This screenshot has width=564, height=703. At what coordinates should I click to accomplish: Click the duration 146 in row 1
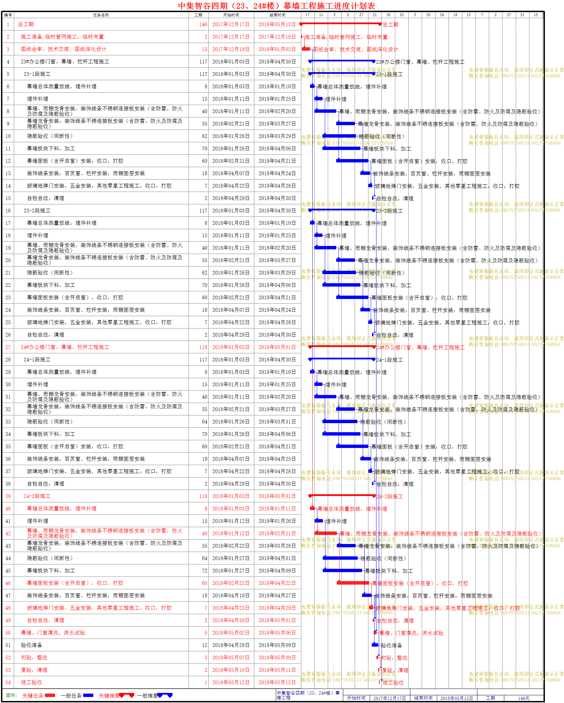(x=203, y=24)
